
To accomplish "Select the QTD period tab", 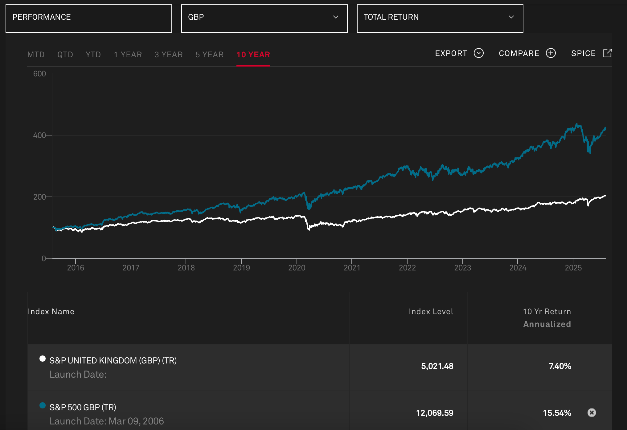I will (x=65, y=55).
